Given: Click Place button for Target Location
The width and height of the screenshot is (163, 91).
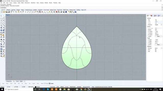Looking at the screenshot, I should coord(158,45).
